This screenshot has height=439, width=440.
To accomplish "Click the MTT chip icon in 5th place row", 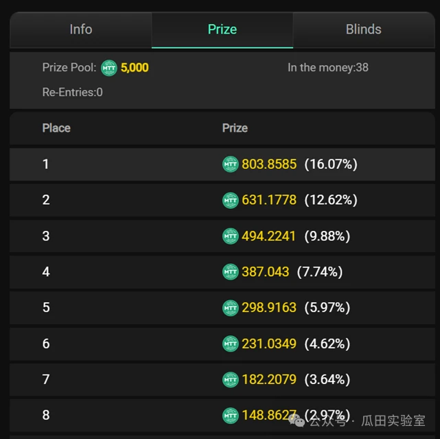I will click(x=231, y=308).
